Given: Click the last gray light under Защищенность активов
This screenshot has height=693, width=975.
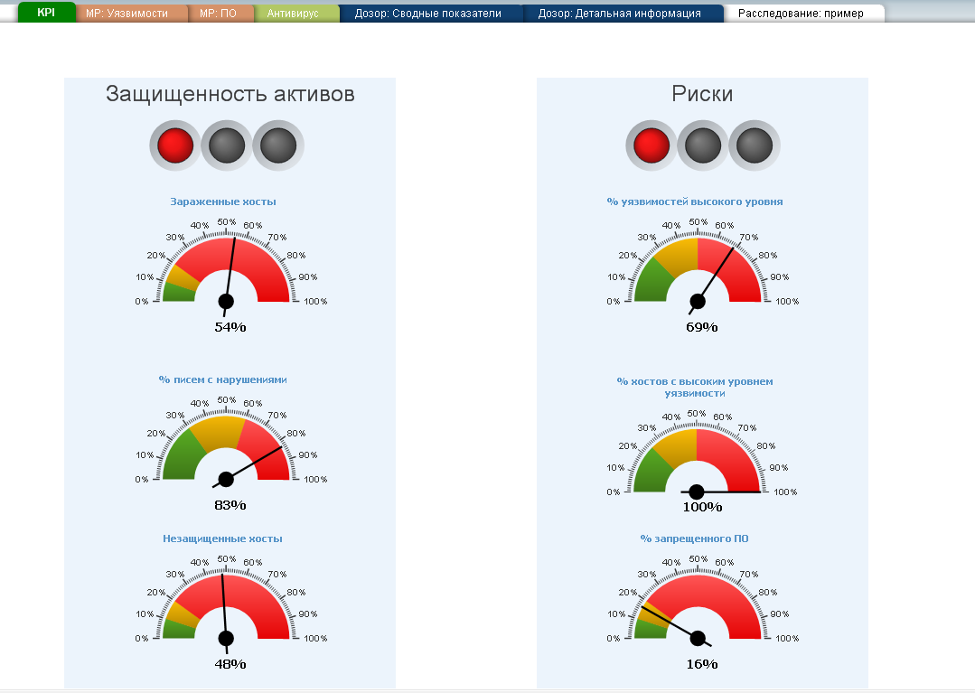Looking at the screenshot, I should (278, 145).
